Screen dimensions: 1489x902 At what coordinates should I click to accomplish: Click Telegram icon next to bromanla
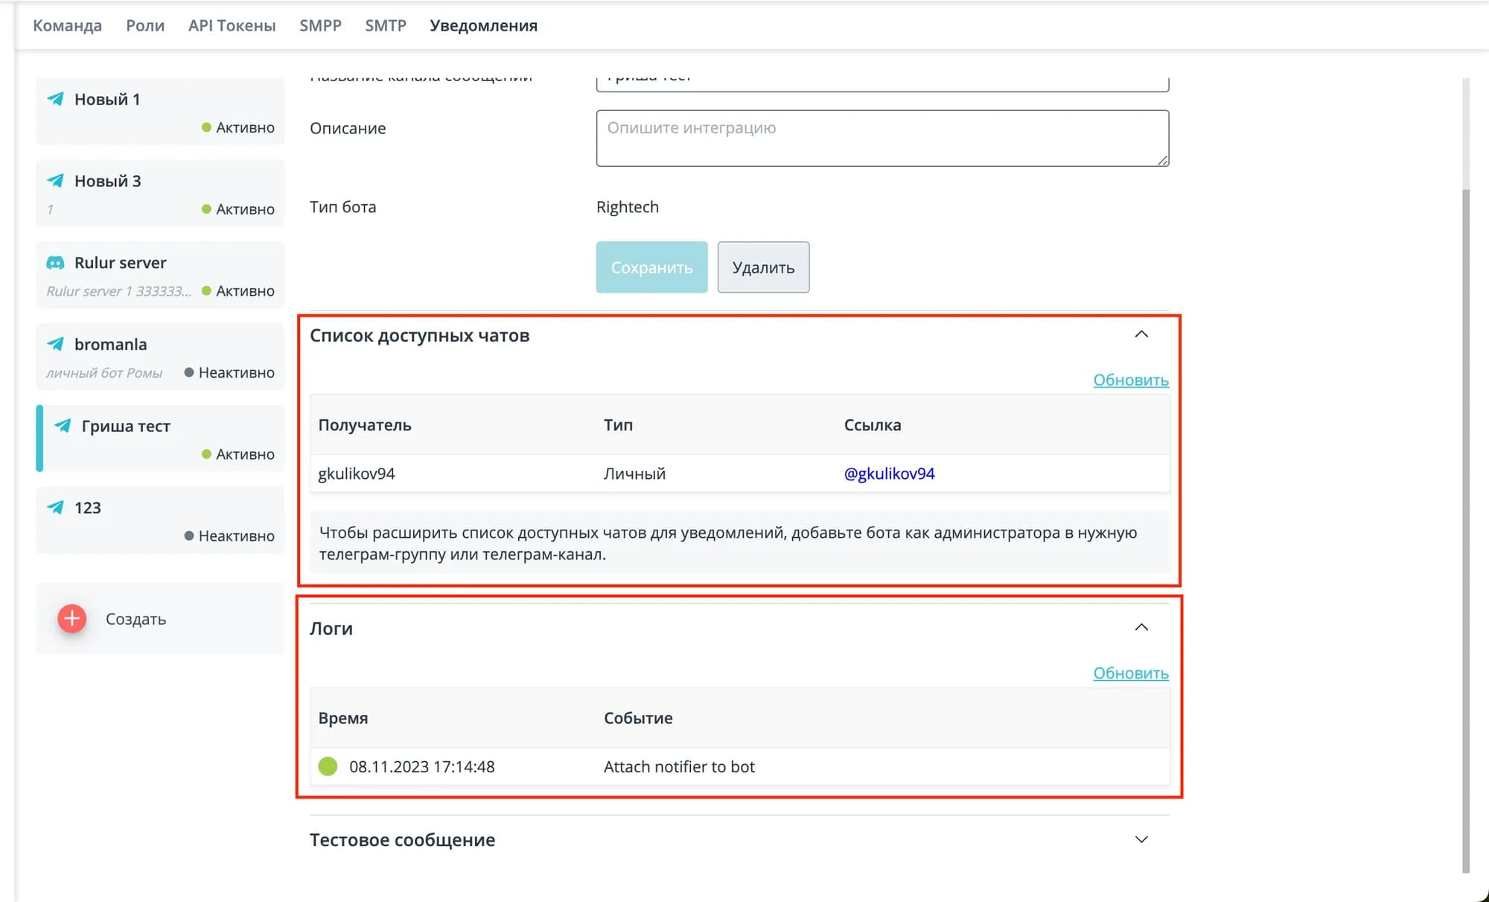[56, 344]
